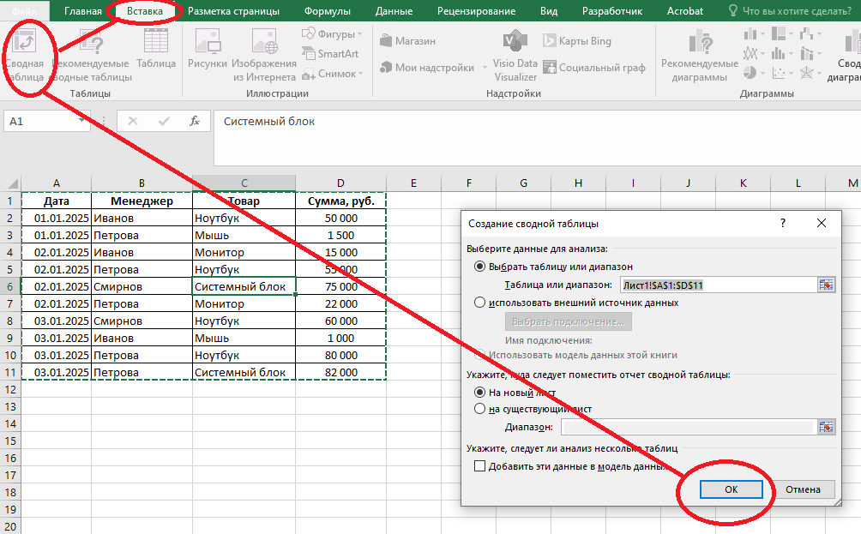This screenshot has height=534, width=861.
Task: Expand line chart dropdown arrow
Action: click(762, 54)
